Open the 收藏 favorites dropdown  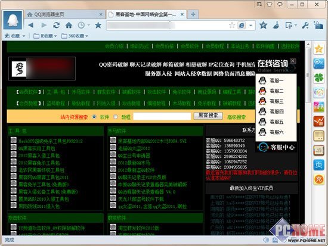(15, 36)
